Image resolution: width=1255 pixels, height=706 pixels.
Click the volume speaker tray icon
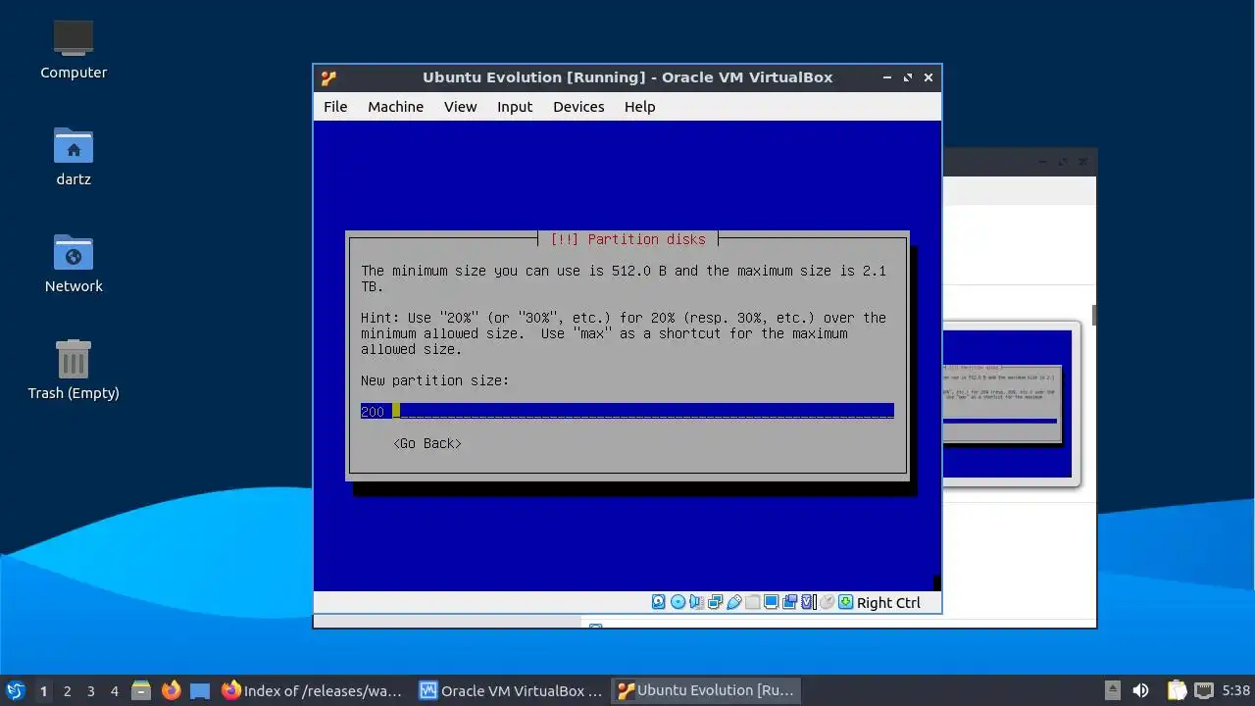pyautogui.click(x=1140, y=690)
